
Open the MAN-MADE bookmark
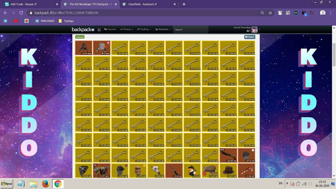(x=45, y=21)
